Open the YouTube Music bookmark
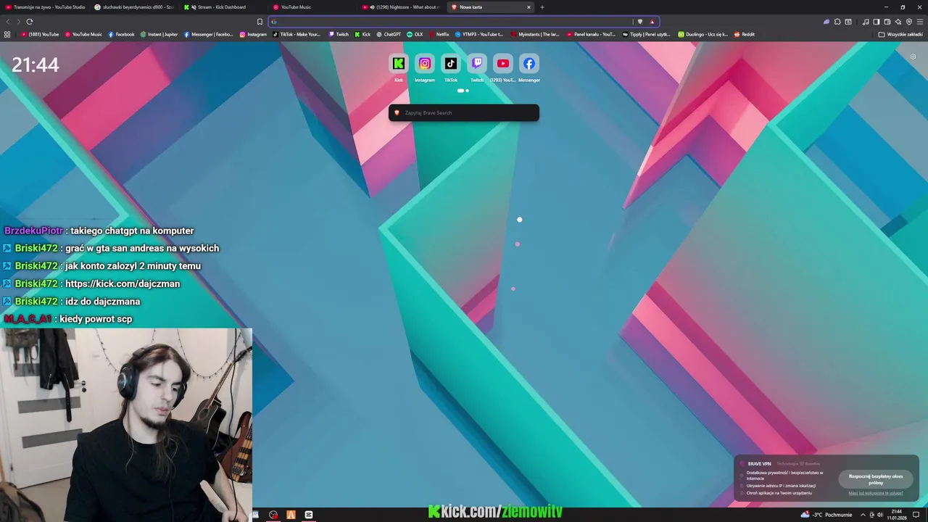The image size is (928, 522). tap(83, 34)
